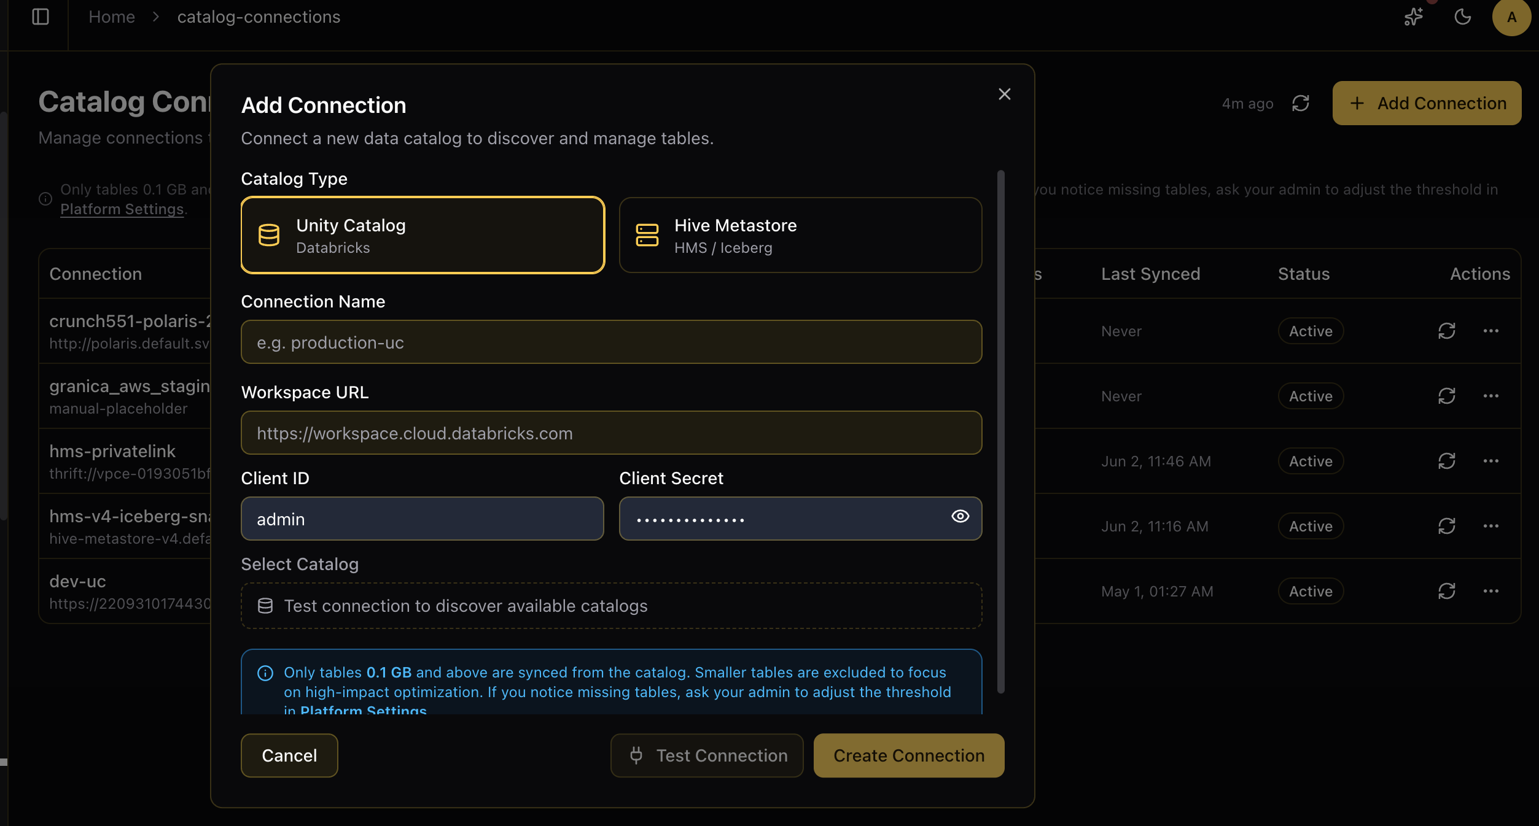Click the database icon in Select Catalog box
The image size is (1539, 826).
click(265, 606)
